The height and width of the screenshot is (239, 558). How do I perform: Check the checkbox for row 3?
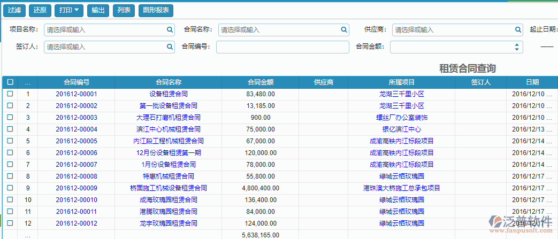point(10,118)
